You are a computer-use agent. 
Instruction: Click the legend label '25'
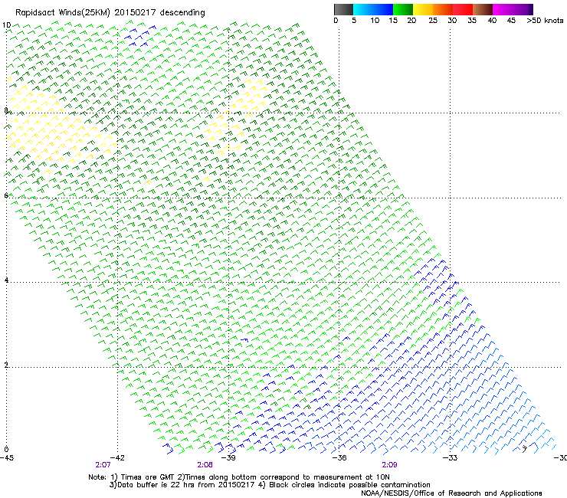[433, 21]
